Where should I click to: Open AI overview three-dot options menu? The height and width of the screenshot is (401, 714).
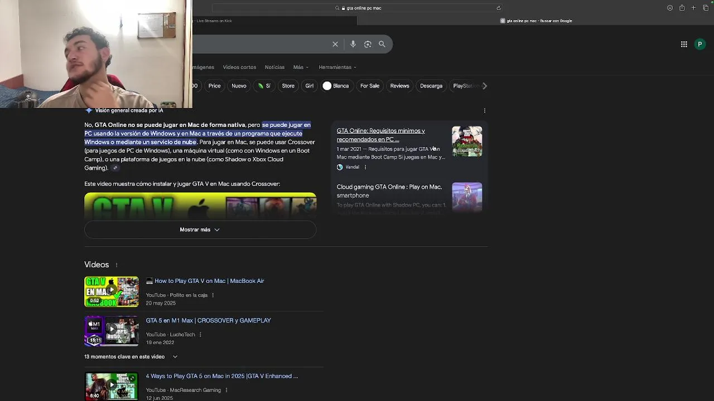[485, 111]
